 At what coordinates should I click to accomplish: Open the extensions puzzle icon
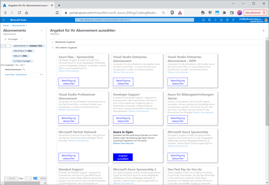tap(224, 13)
